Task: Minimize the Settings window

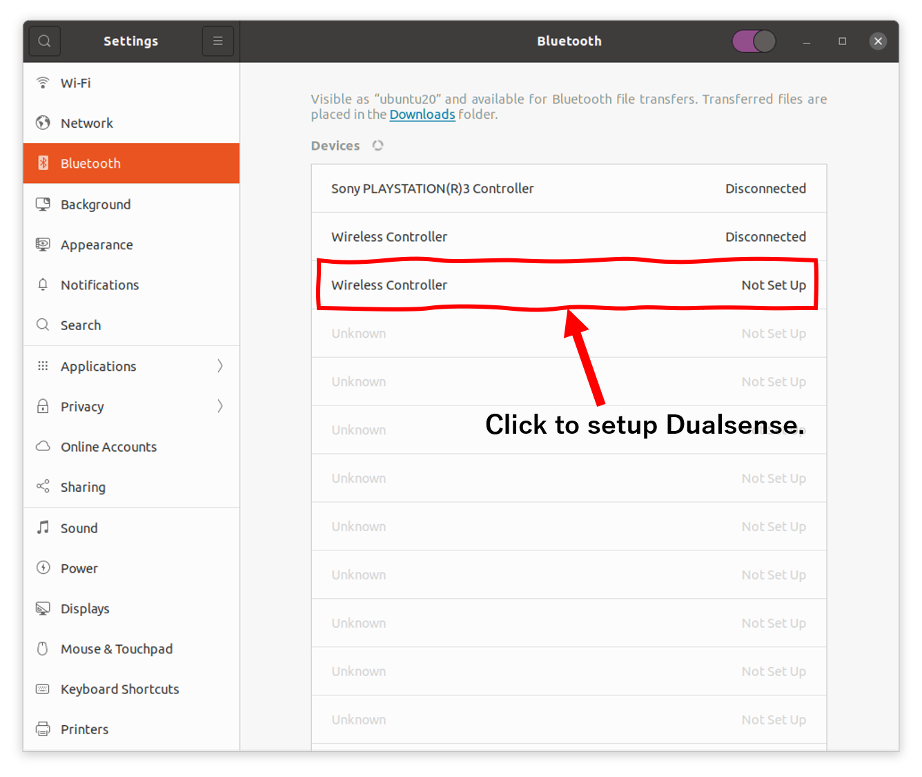Action: click(806, 41)
